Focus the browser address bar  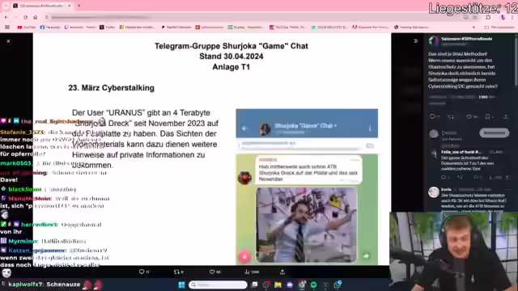point(251,17)
